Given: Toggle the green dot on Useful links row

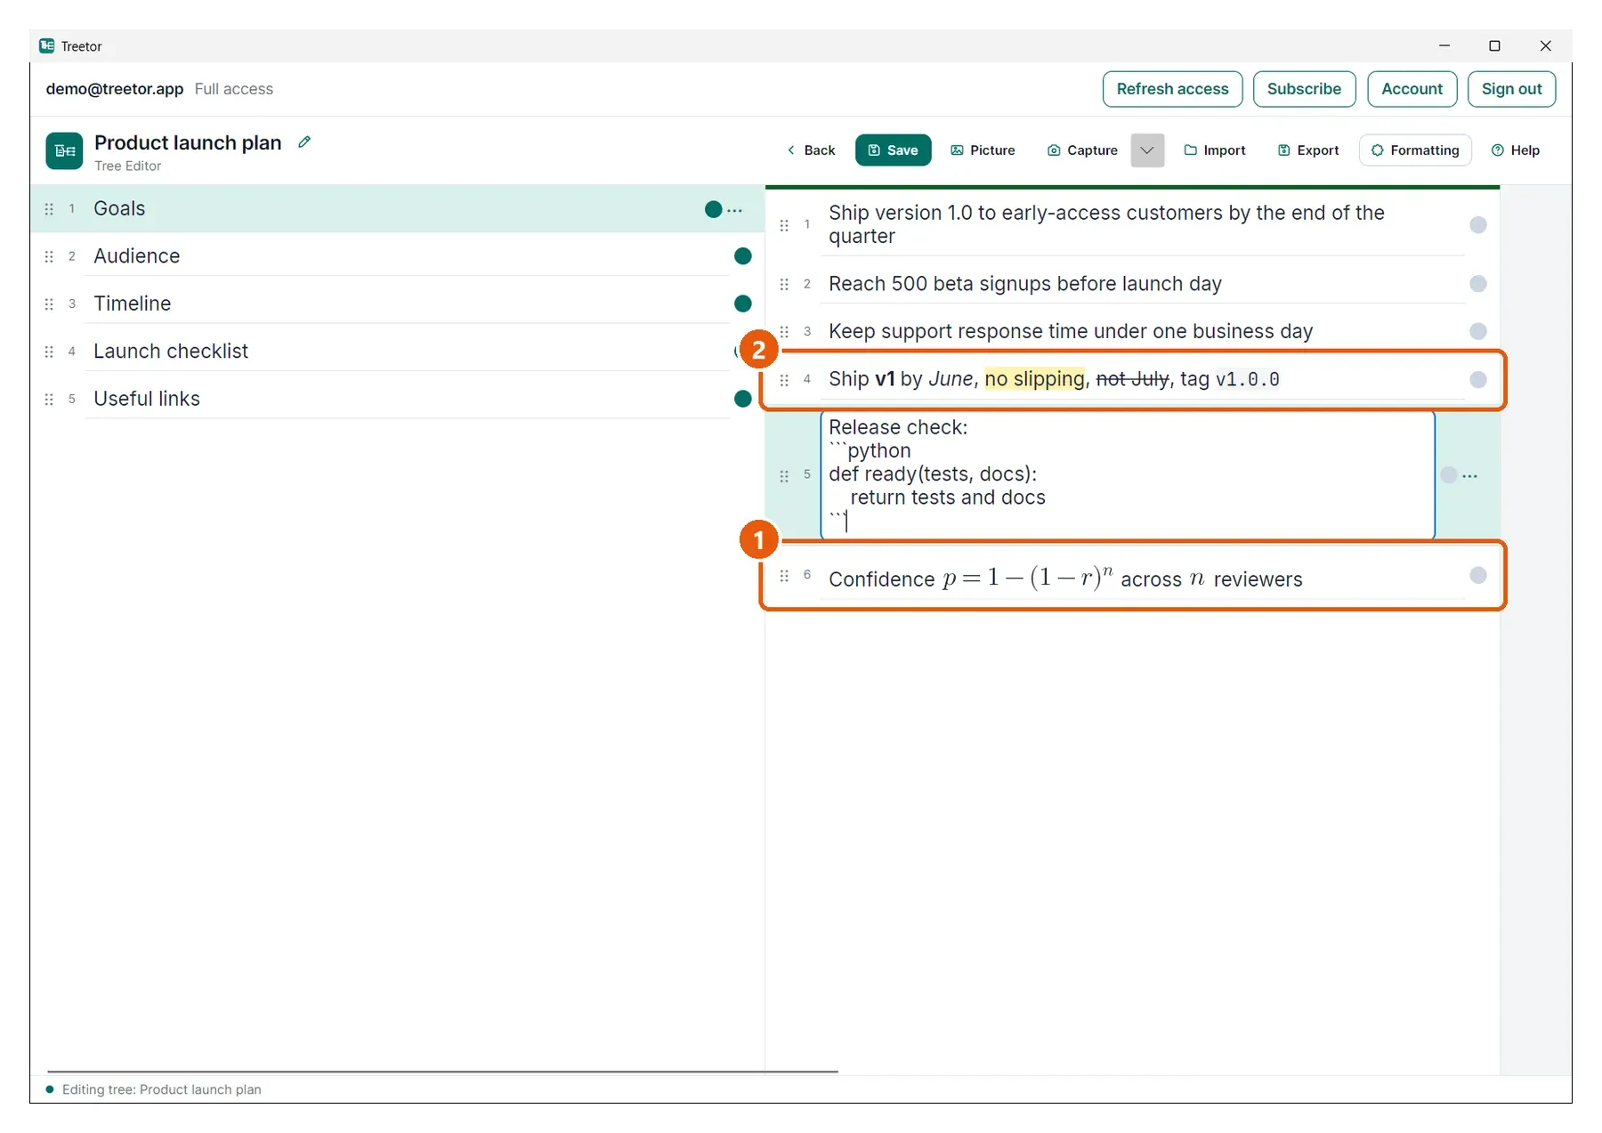Looking at the screenshot, I should [743, 399].
